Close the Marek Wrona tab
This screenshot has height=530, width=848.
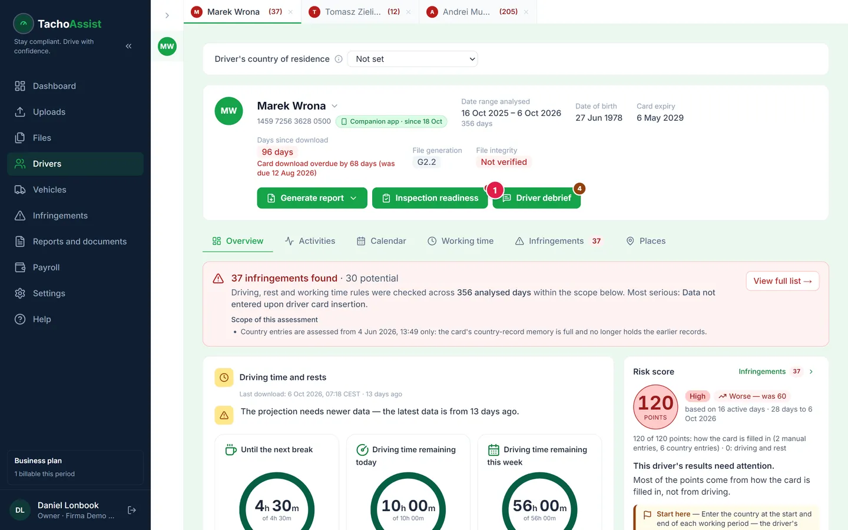[x=291, y=12]
